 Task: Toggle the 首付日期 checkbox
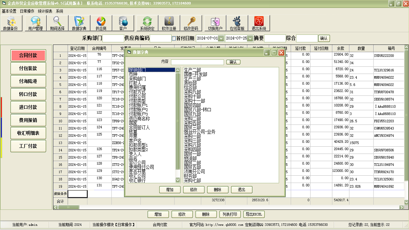tap(174, 38)
